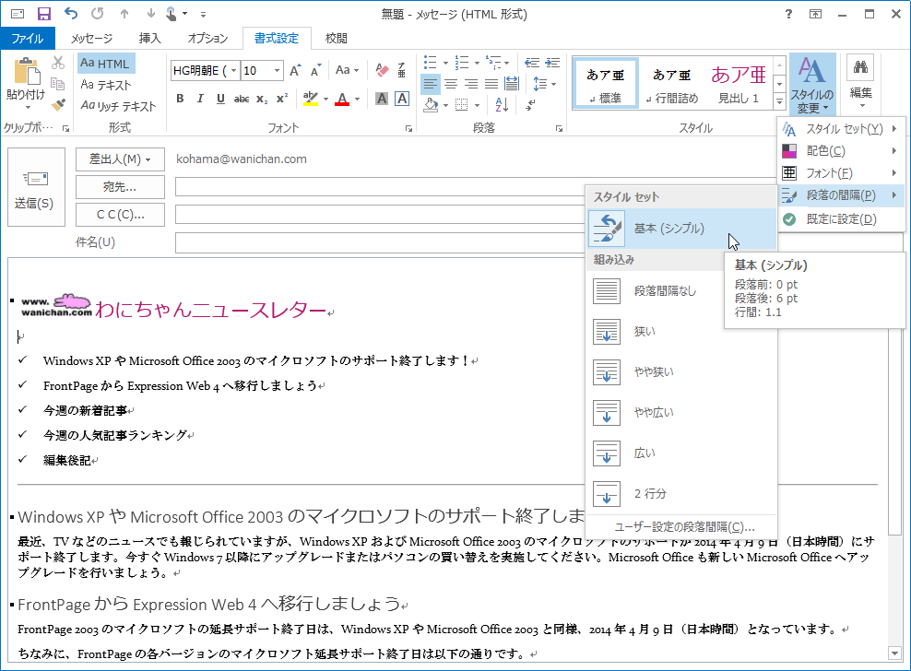Screen dimensions: 911x671
Task: Switch to the オプション tab
Action: (207, 39)
